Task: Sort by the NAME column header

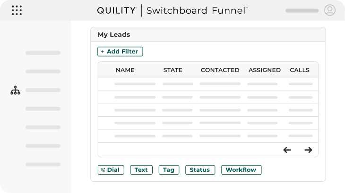Action: coord(125,70)
